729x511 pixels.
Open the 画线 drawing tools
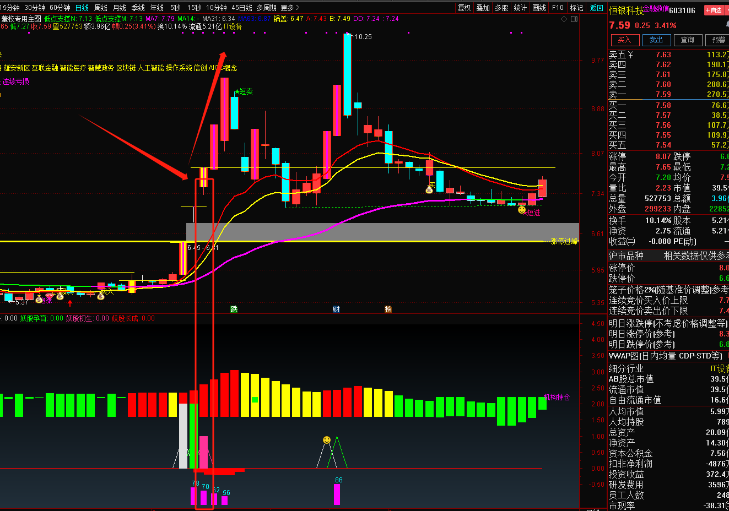539,8
